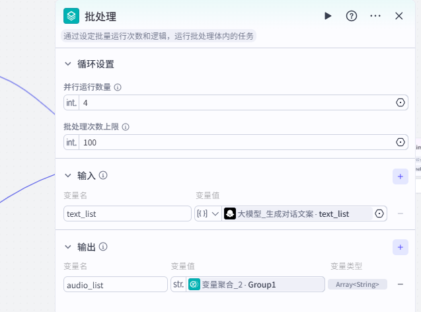Click the 并行运行数量 value field
421x312 pixels.
[237, 102]
